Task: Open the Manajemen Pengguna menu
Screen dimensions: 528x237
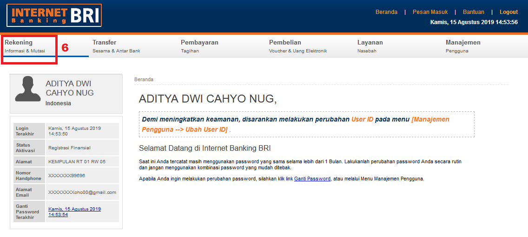Action: coord(463,46)
